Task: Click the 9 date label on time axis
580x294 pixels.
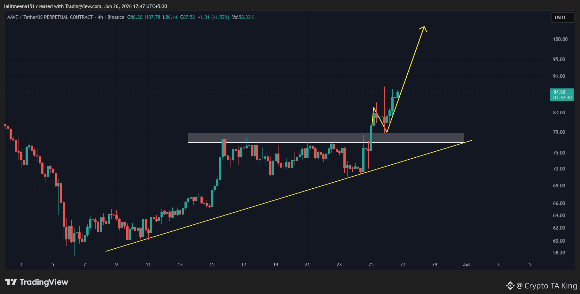Action: (116, 265)
